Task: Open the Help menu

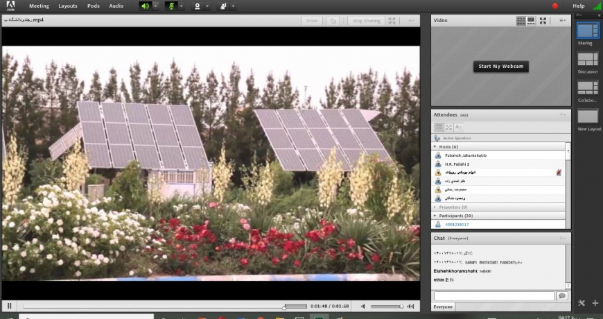Action: [x=578, y=6]
